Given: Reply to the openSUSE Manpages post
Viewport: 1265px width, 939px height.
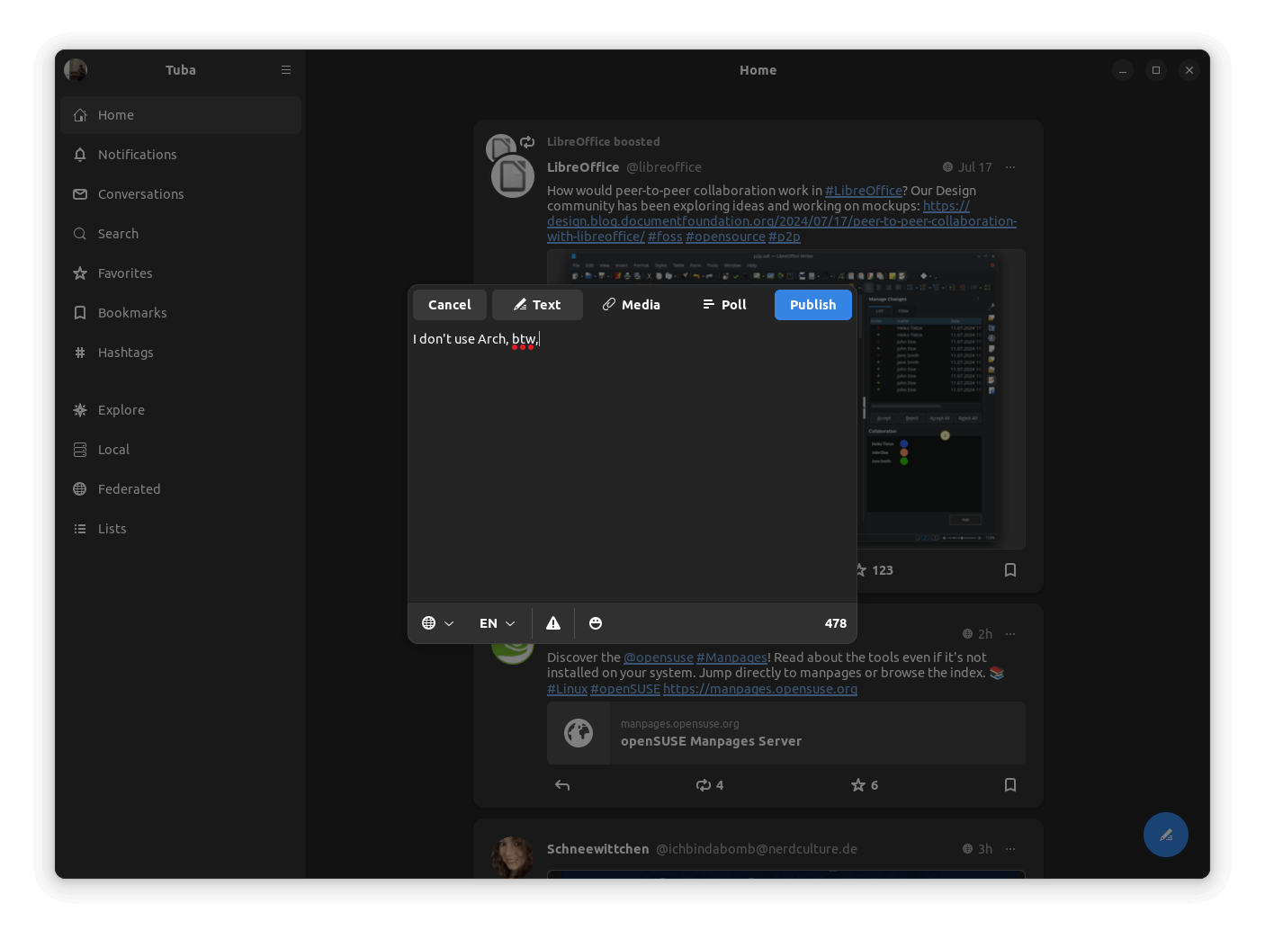Looking at the screenshot, I should pos(561,785).
